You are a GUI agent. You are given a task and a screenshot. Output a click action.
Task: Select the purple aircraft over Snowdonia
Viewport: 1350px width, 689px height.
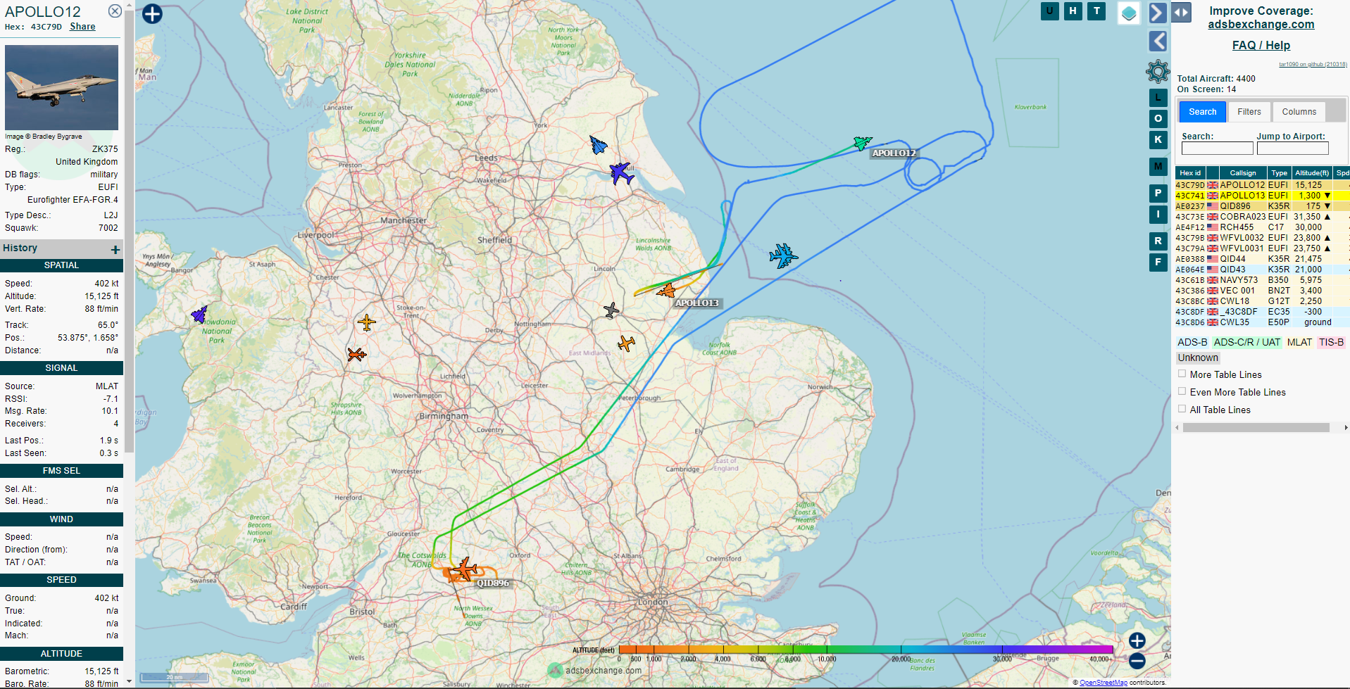[x=199, y=315]
